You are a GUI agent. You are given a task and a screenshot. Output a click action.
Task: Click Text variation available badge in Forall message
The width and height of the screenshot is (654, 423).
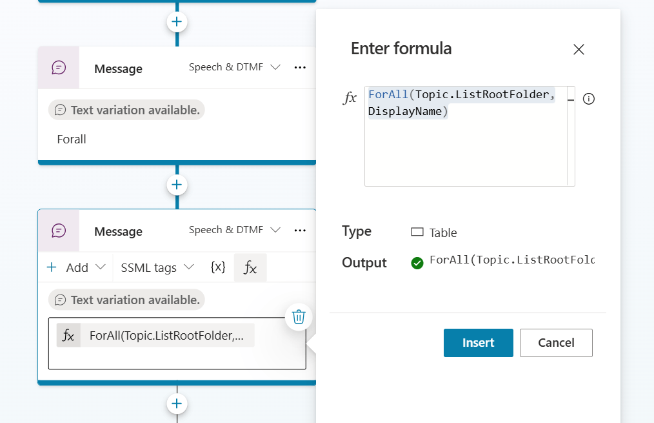tap(126, 110)
